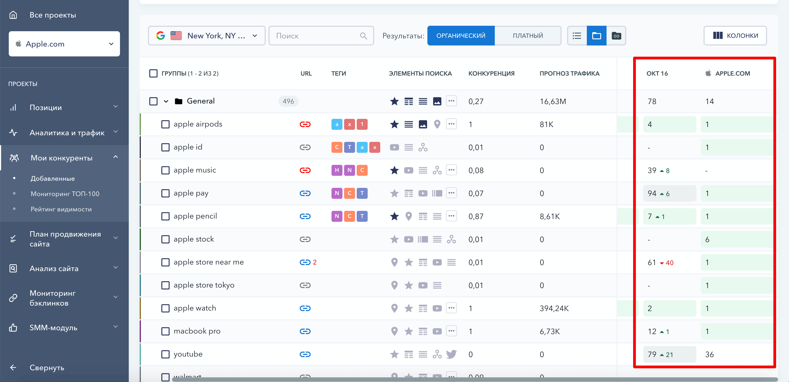The height and width of the screenshot is (382, 789).
Task: Open New York, NY location dropdown
Action: (207, 36)
